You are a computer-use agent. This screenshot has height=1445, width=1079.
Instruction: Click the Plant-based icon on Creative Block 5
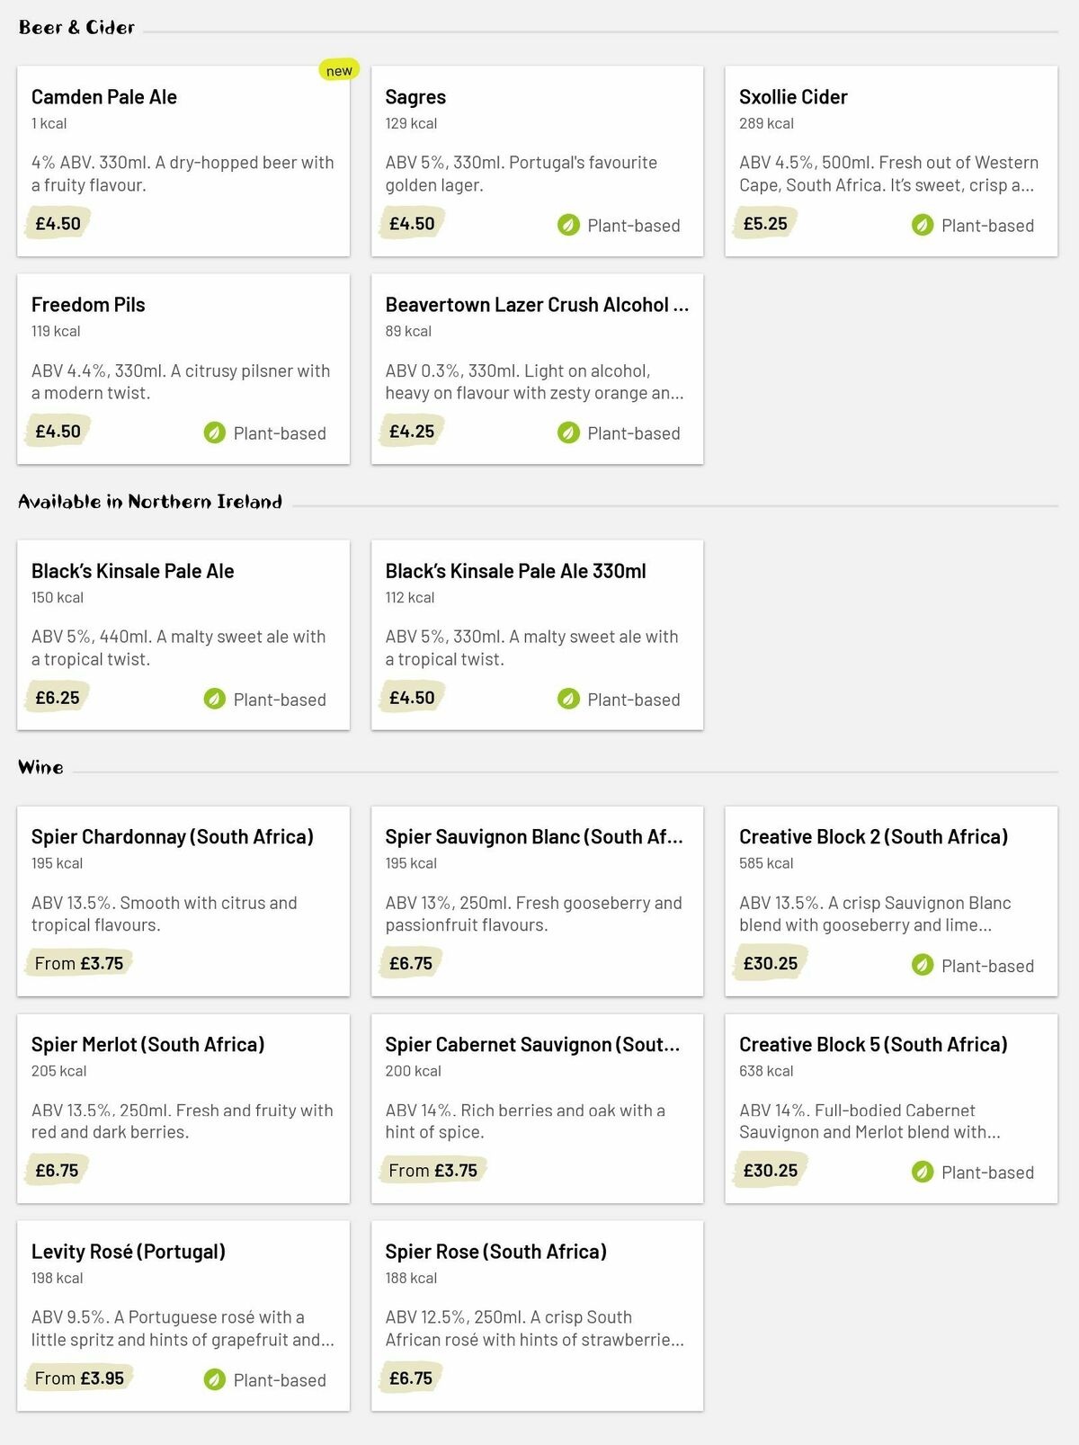pos(923,1172)
